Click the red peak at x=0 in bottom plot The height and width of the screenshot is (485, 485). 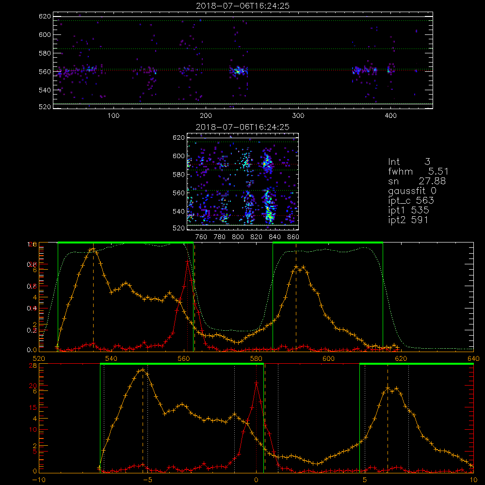[256, 383]
